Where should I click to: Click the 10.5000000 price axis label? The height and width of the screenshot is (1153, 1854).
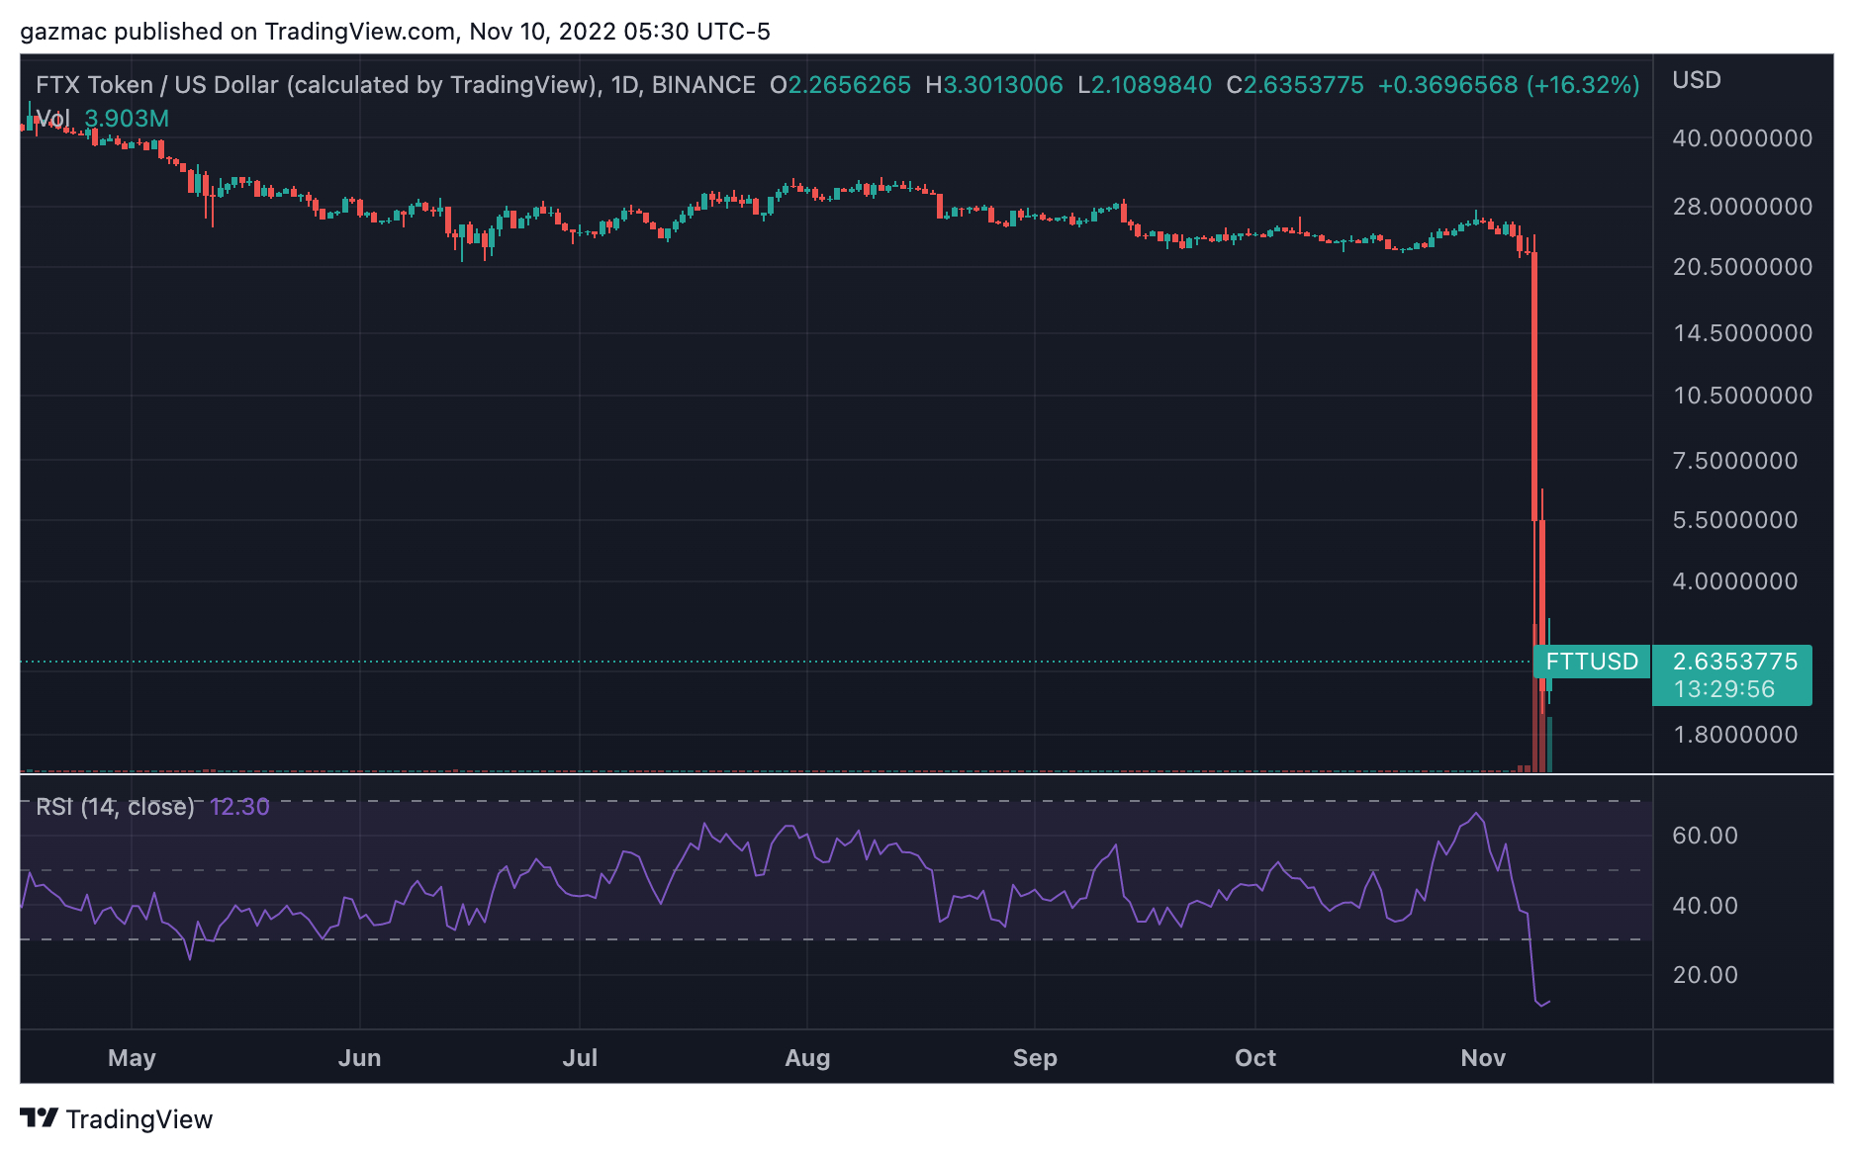1742,396
